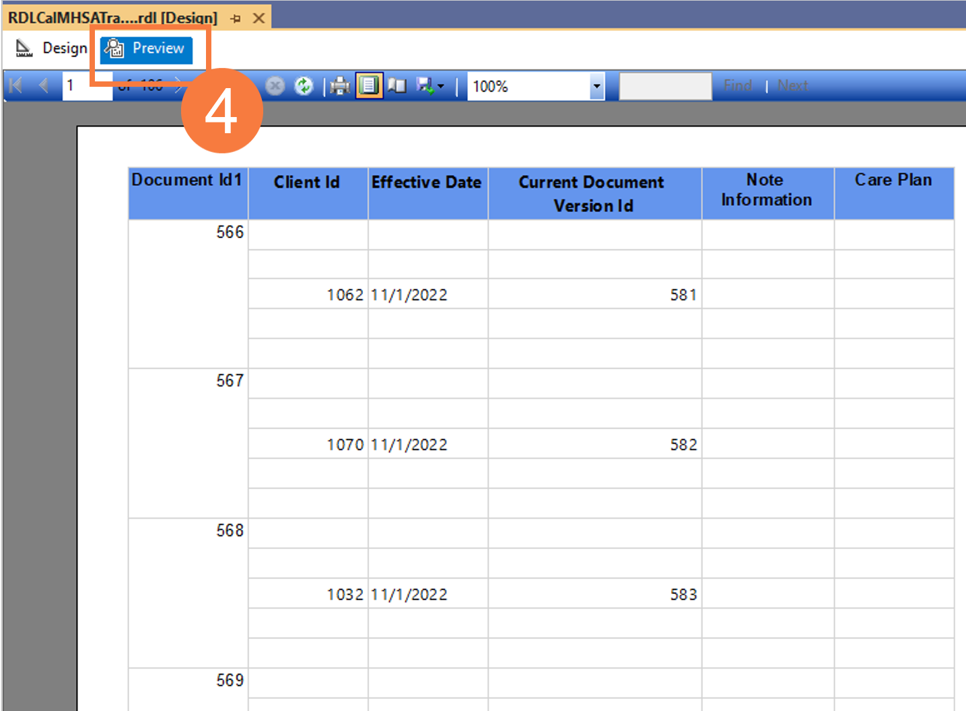Pin the RDLCalMHSATra document tab
This screenshot has height=711, width=966.
pos(235,18)
